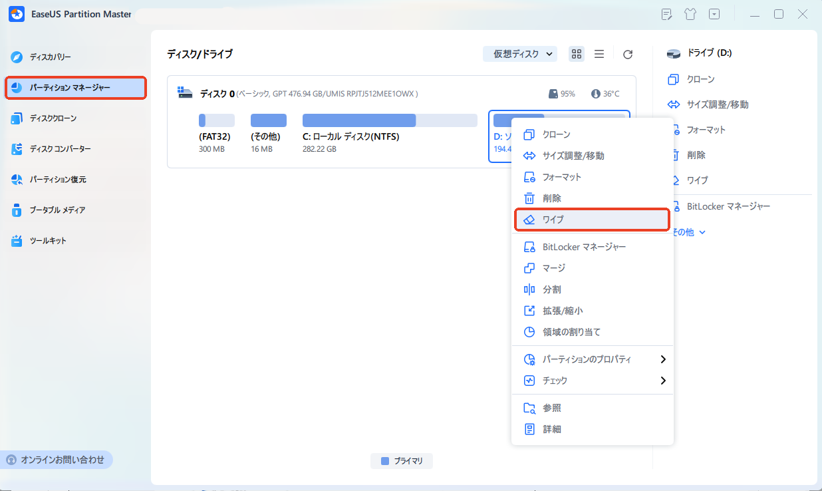The width and height of the screenshot is (822, 491).
Task: Open the ディスカバリー sidebar item
Action: click(50, 57)
